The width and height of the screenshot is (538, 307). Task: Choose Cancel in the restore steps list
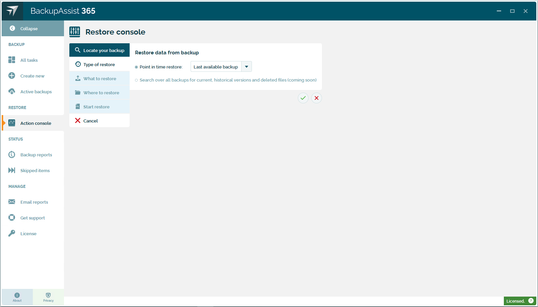[99, 121]
